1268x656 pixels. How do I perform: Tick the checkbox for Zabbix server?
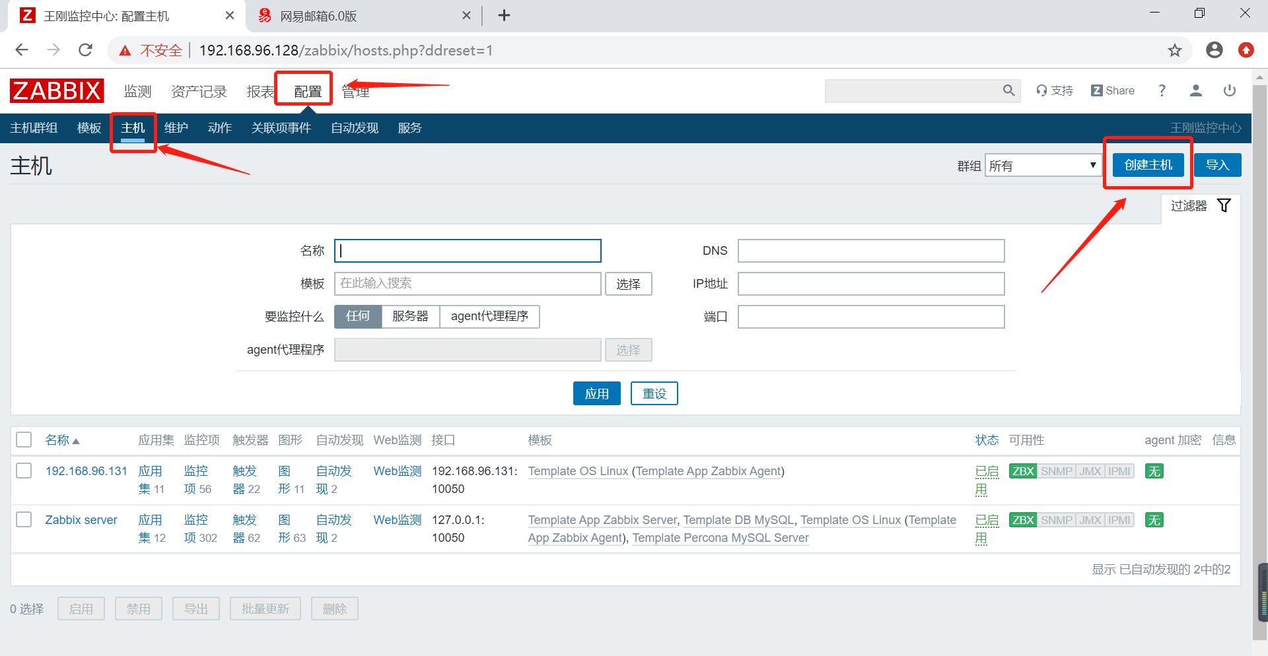(x=24, y=519)
